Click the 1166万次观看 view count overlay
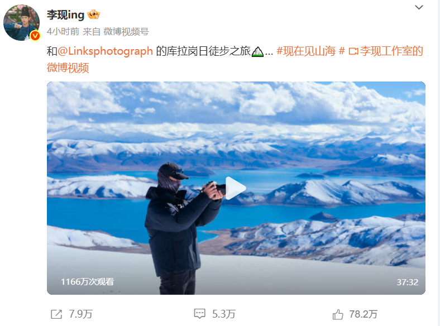Viewport: 440px width, 326px height. tap(88, 282)
